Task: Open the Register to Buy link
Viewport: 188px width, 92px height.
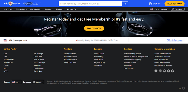Action: pos(100,62)
